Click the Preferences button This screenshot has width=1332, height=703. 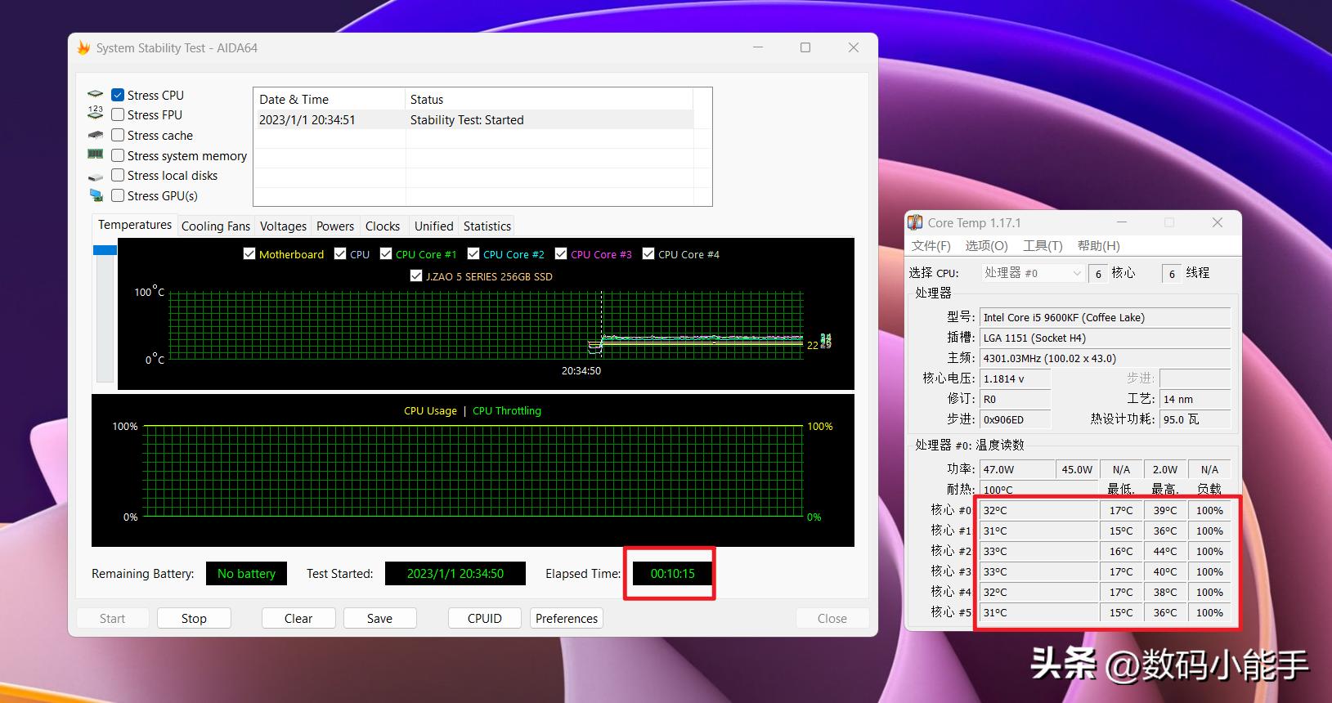566,619
